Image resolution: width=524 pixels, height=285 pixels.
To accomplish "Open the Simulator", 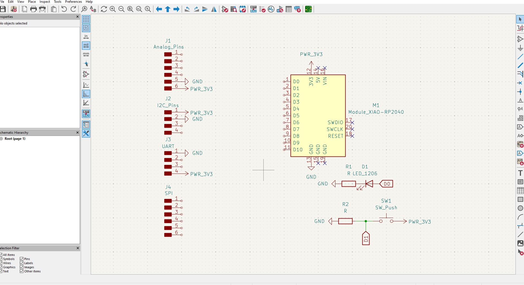I will [x=271, y=9].
